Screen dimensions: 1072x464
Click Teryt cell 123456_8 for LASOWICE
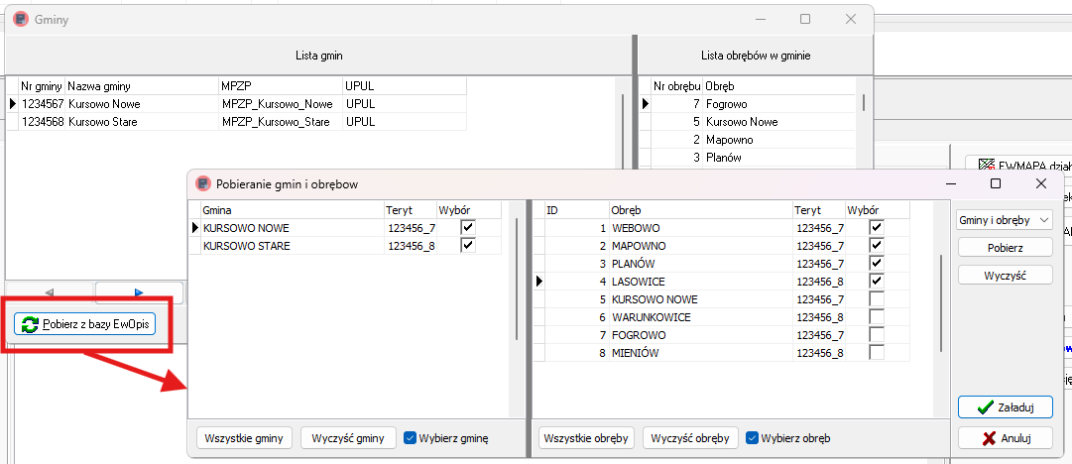tap(819, 282)
